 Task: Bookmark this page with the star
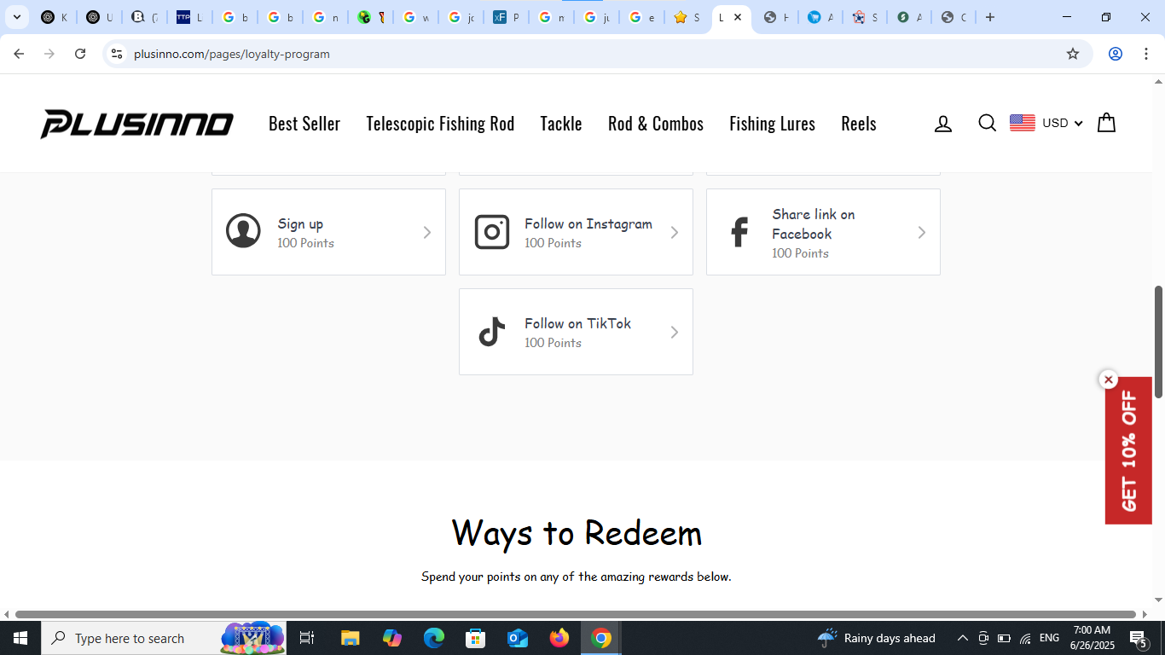(1073, 54)
